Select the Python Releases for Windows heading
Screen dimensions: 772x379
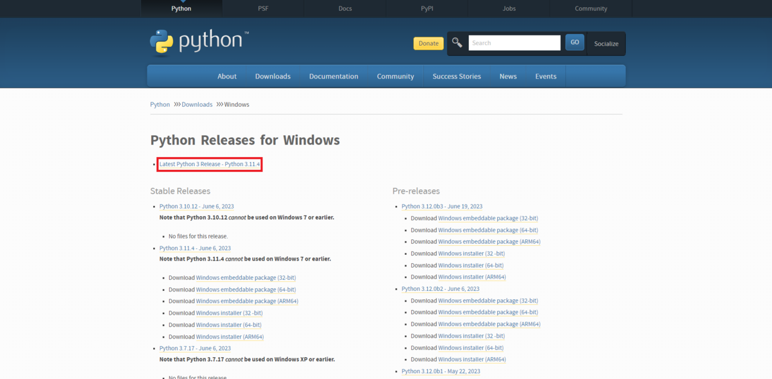(x=245, y=140)
